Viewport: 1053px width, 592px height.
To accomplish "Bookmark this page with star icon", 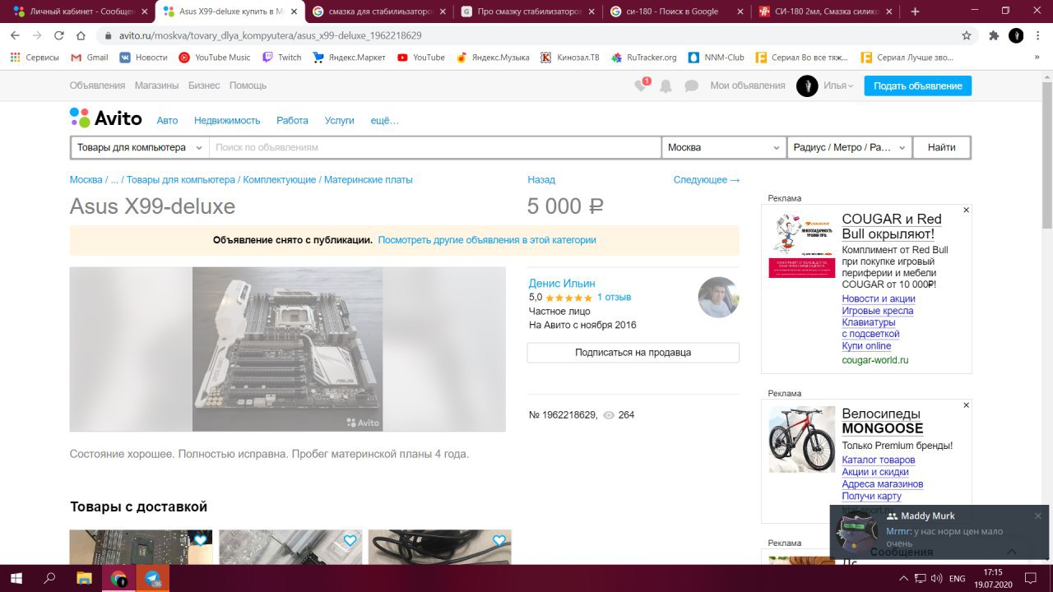I will pos(967,35).
